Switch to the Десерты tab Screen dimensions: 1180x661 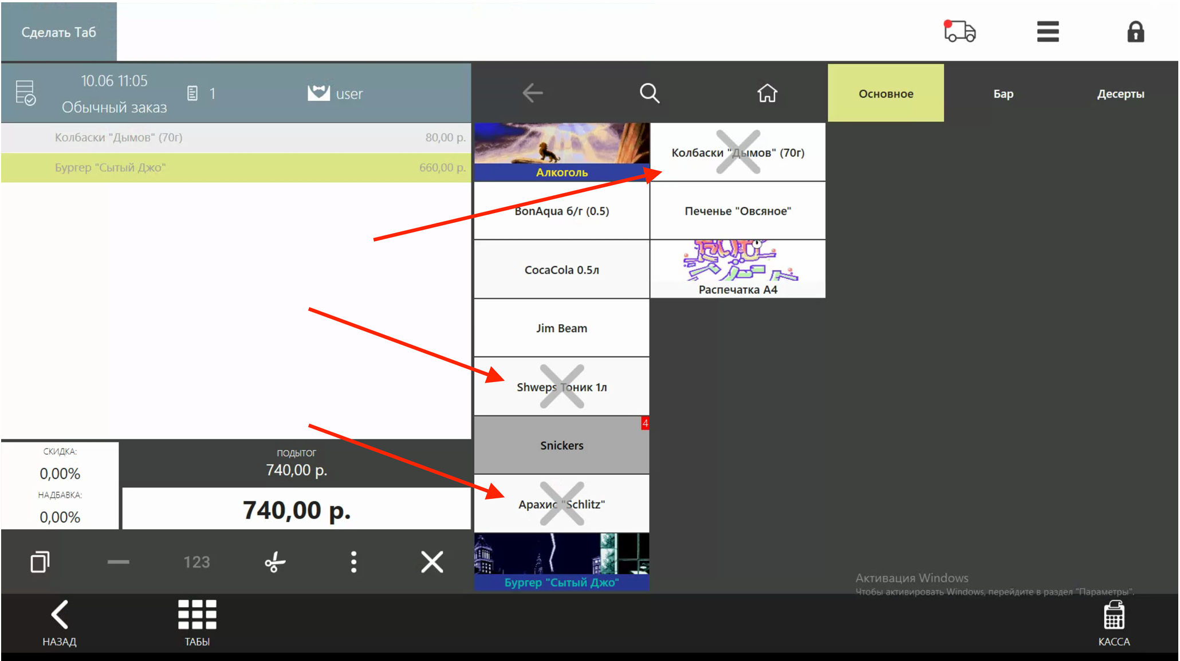1120,93
